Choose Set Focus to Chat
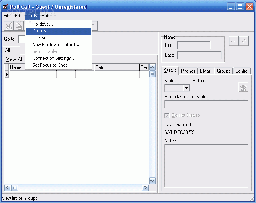 tap(59, 65)
